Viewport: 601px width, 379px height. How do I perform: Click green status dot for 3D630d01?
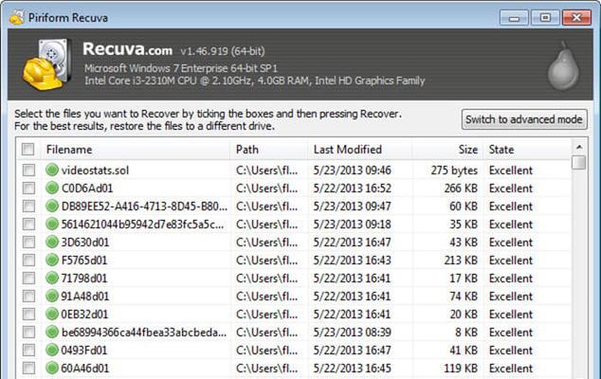[x=52, y=243]
